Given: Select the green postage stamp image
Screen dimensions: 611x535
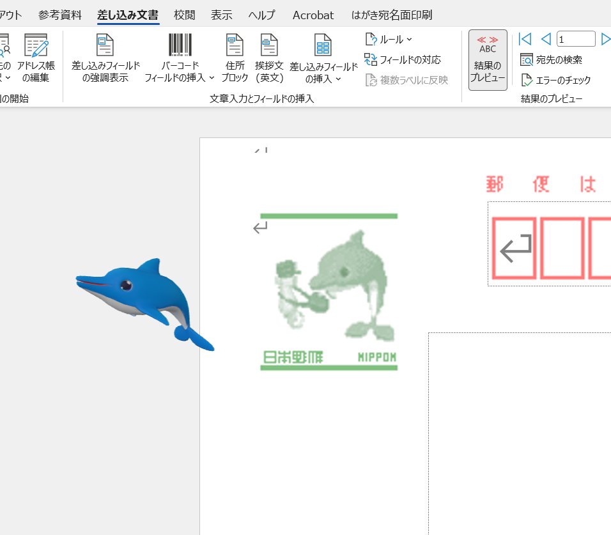Looking at the screenshot, I should pos(329,291).
